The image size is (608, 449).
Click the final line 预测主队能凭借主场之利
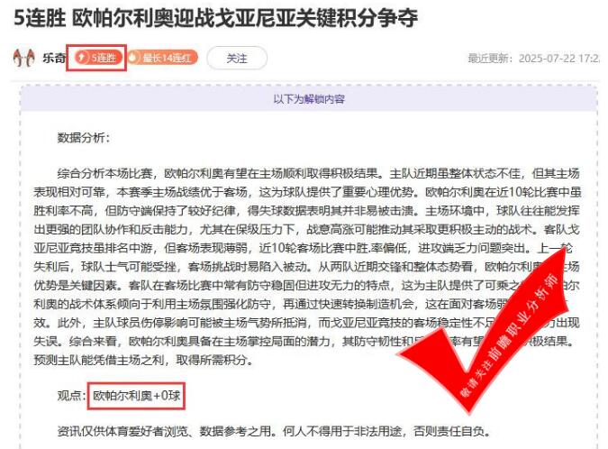tap(144, 360)
